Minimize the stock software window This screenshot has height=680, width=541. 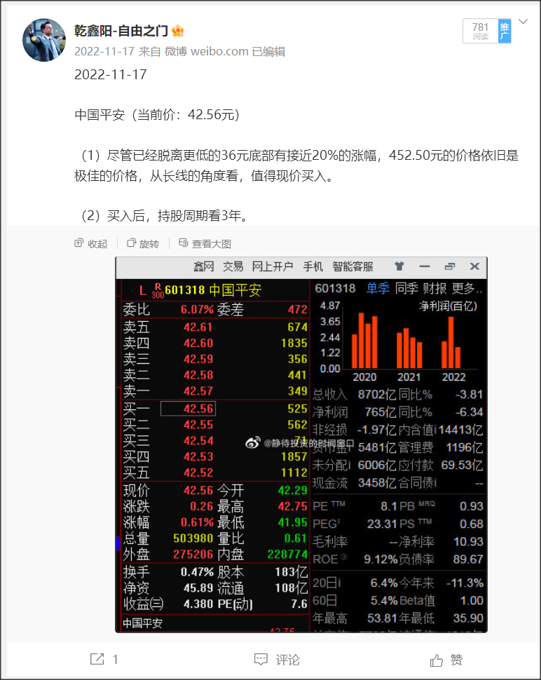point(425,266)
